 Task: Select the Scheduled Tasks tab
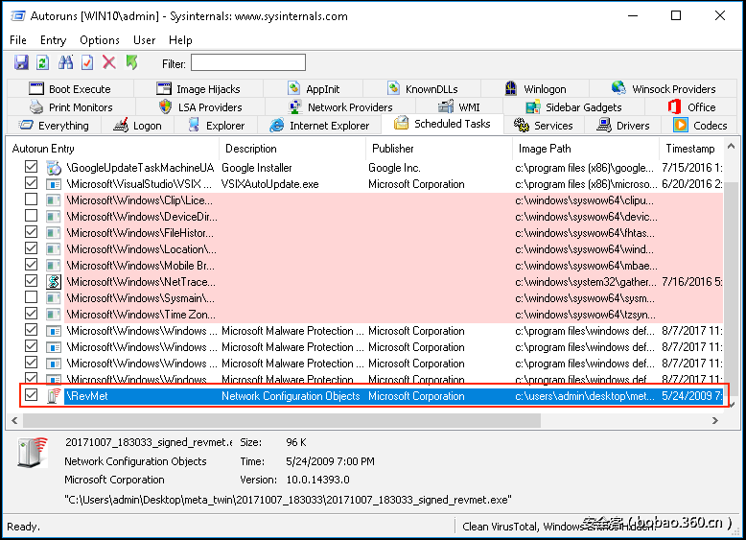[x=442, y=124]
